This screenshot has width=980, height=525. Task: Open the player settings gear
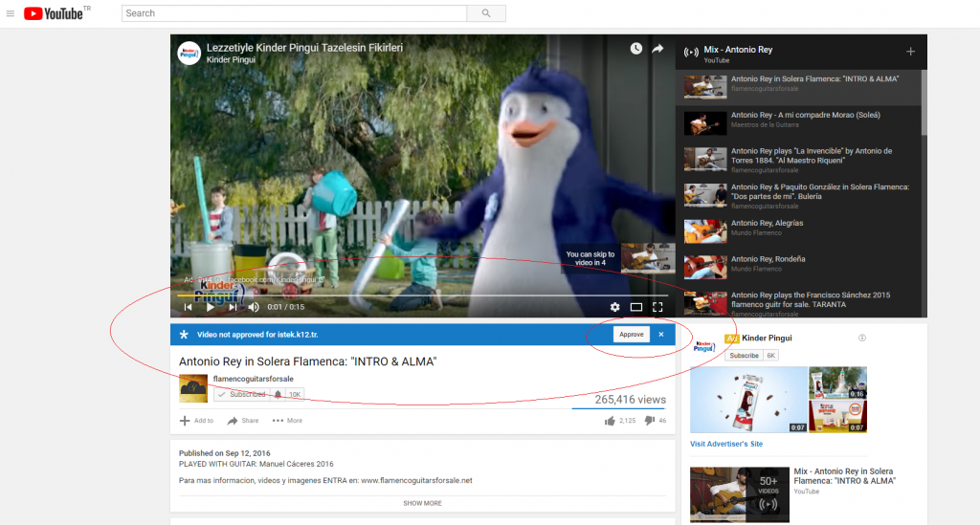tap(615, 307)
